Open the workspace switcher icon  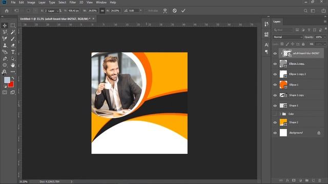[313, 11]
